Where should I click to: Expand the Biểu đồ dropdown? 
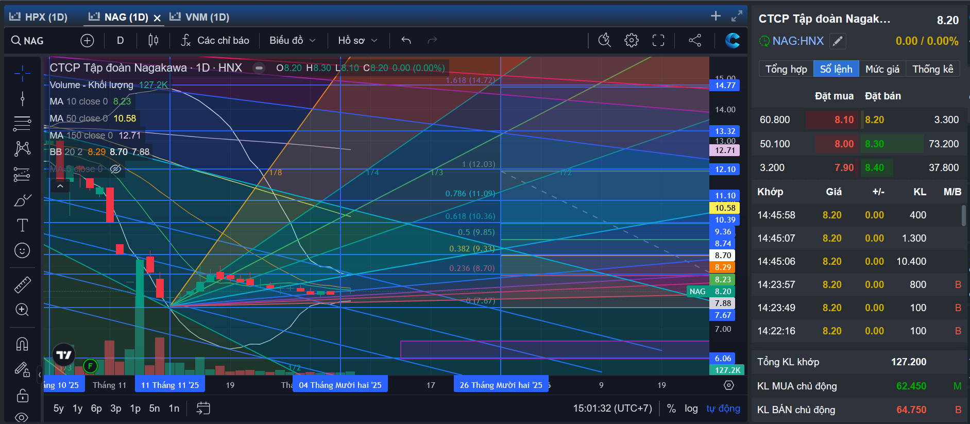tap(293, 41)
